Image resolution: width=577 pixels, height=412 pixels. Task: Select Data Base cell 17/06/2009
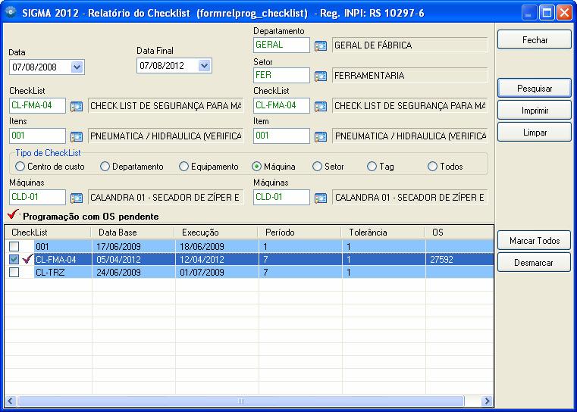[x=133, y=246]
